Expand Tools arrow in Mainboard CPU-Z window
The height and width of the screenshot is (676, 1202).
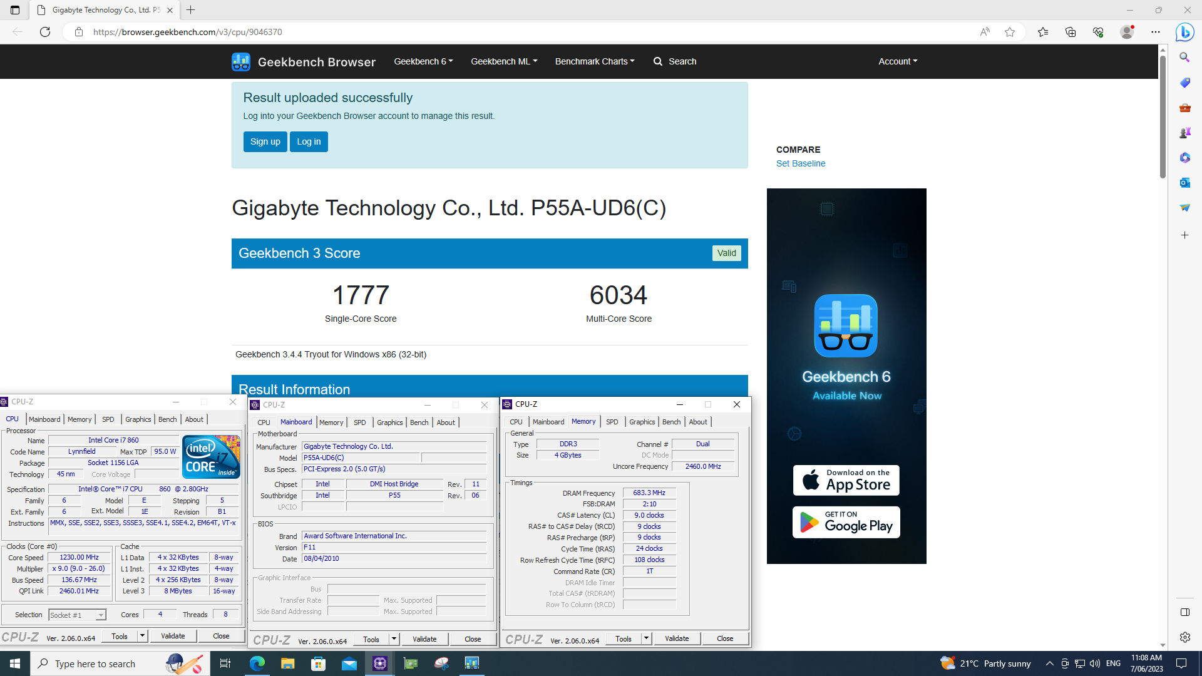pos(394,639)
